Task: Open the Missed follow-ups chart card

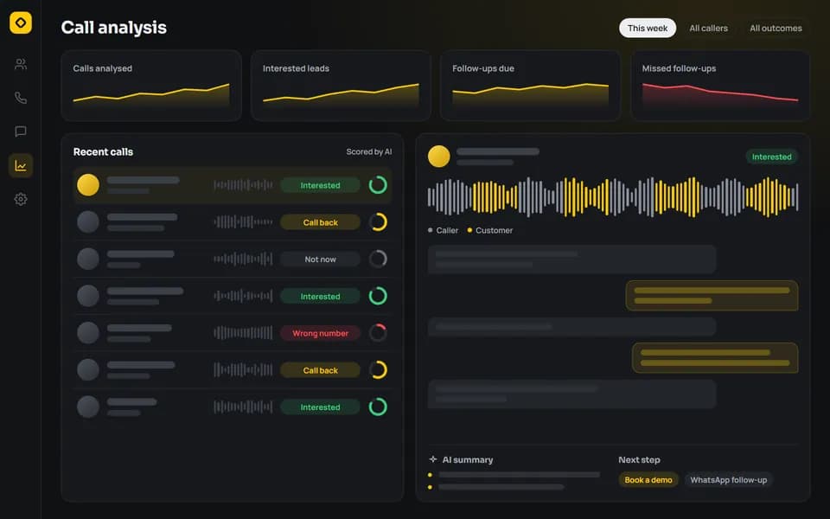Action: pyautogui.click(x=720, y=86)
